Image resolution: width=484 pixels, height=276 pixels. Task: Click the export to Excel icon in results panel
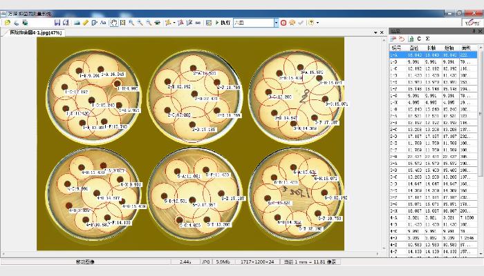pos(410,39)
